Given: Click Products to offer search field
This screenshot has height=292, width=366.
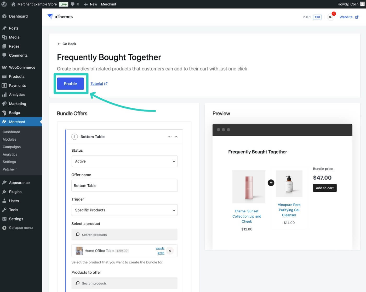Looking at the screenshot, I should 124,283.
